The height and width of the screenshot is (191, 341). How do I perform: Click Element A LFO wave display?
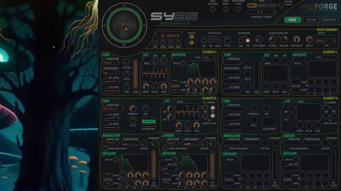pos(155,73)
